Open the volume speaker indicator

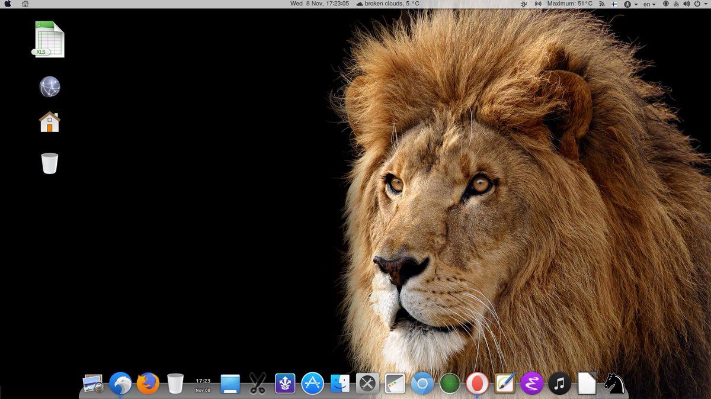pos(687,4)
